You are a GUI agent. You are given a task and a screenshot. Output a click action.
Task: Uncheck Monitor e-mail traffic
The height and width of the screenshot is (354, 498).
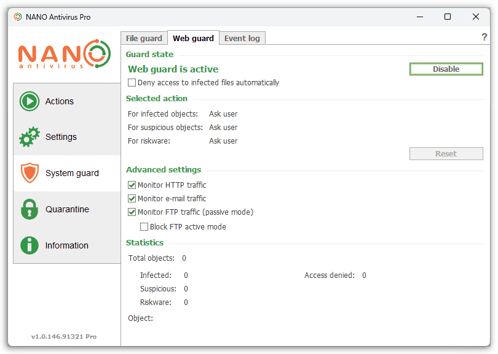(x=132, y=199)
